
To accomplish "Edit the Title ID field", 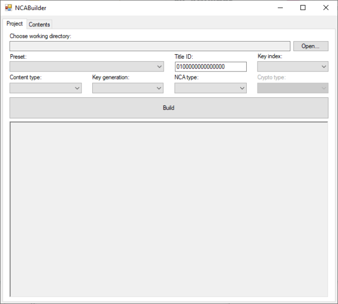I will tap(211, 67).
